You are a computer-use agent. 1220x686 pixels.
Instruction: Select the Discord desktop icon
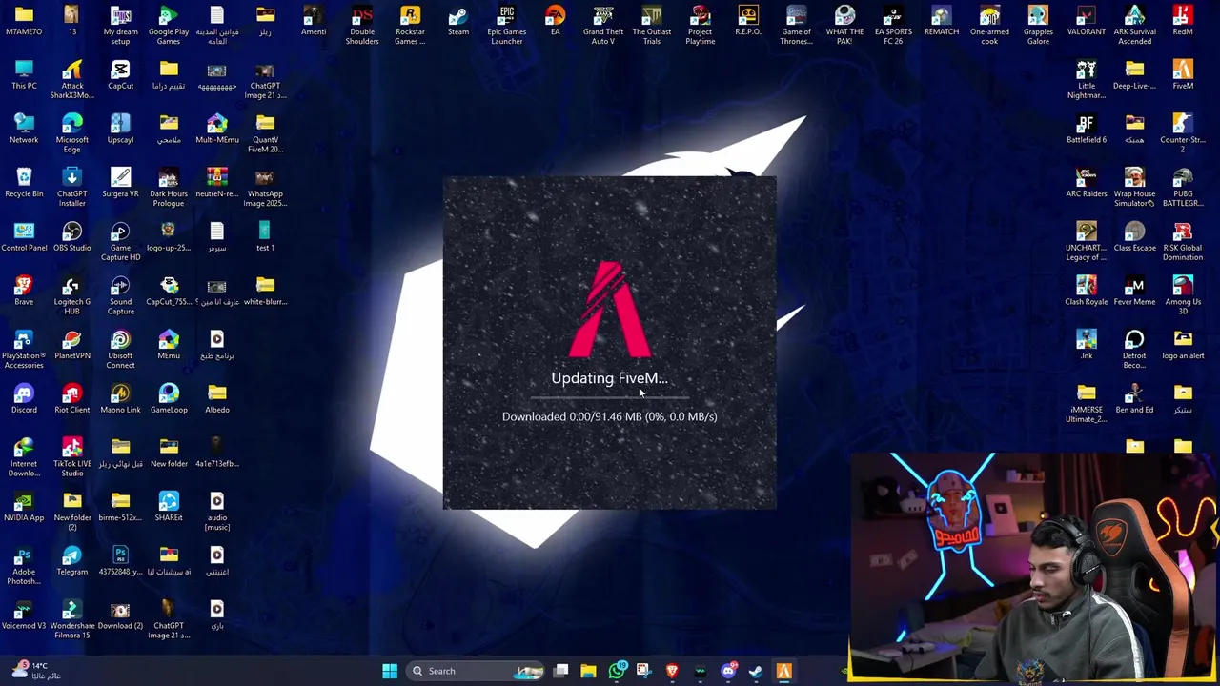click(x=24, y=399)
